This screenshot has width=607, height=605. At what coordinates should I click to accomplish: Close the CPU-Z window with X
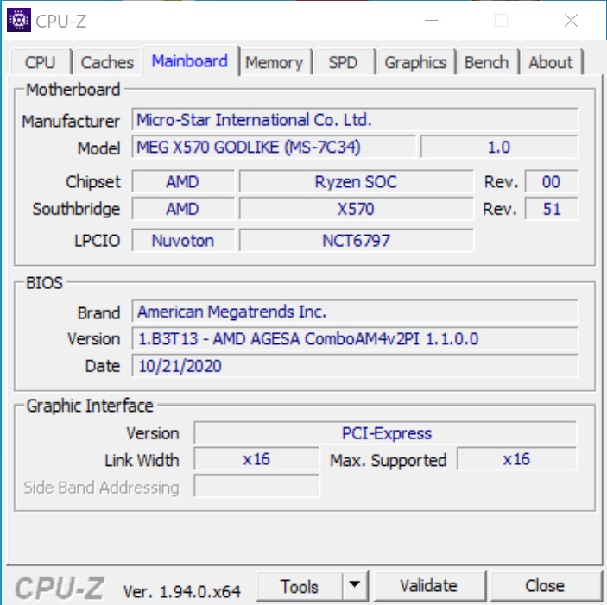click(x=571, y=21)
